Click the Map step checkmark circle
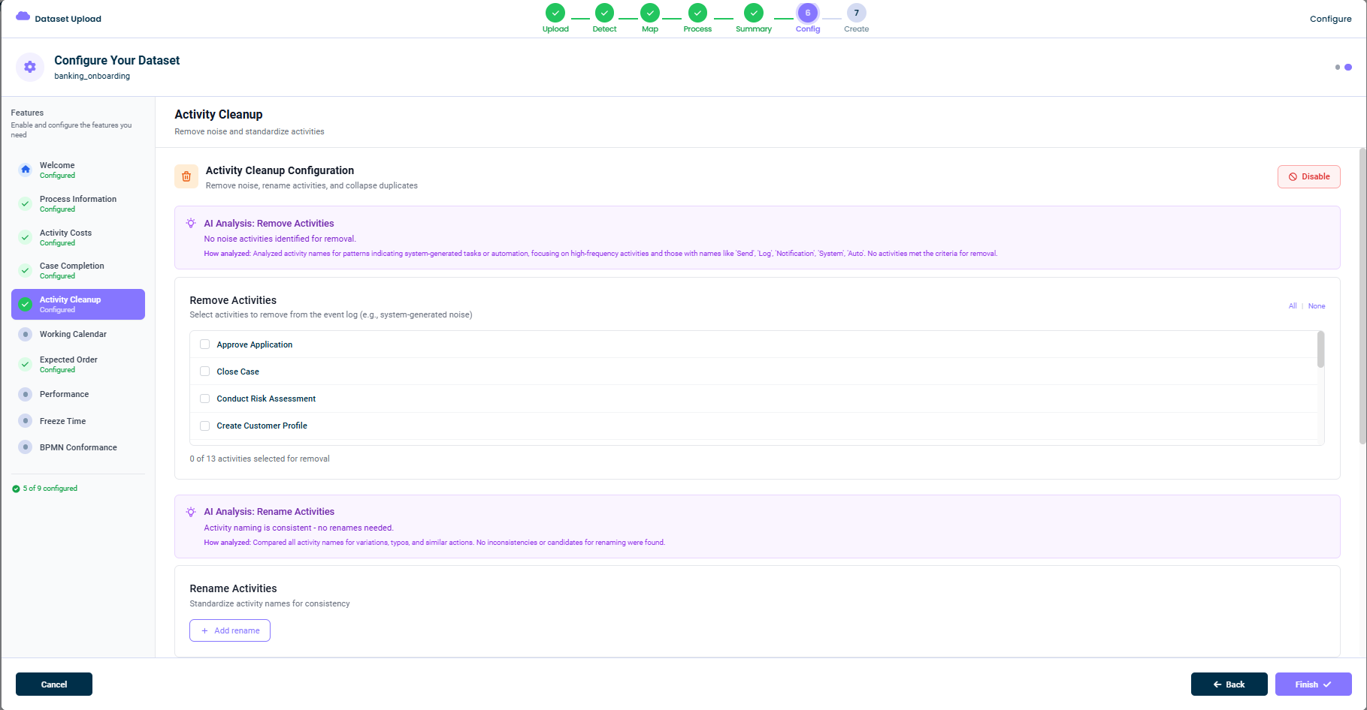Viewport: 1367px width, 710px height. click(650, 13)
